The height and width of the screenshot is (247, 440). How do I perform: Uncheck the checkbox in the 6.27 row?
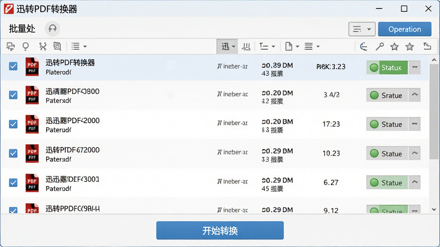(x=13, y=183)
